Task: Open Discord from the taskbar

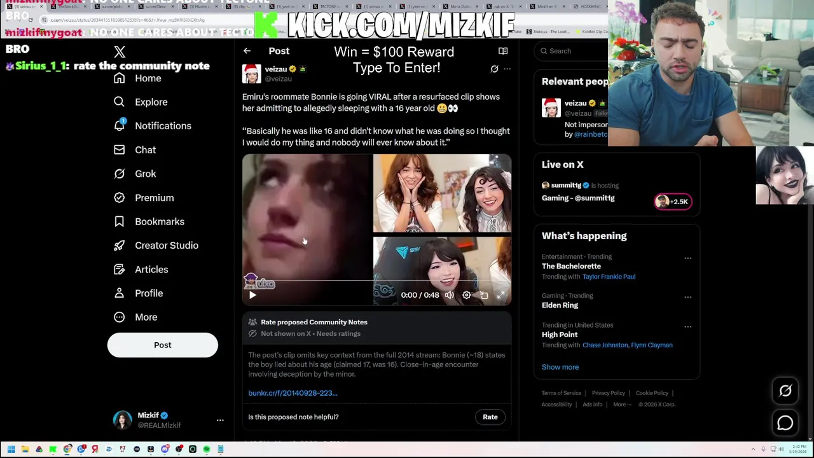Action: point(165,450)
